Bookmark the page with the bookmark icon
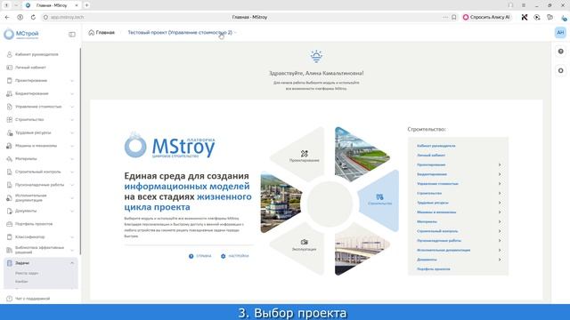Screen dimensions: 570x320 (453, 17)
